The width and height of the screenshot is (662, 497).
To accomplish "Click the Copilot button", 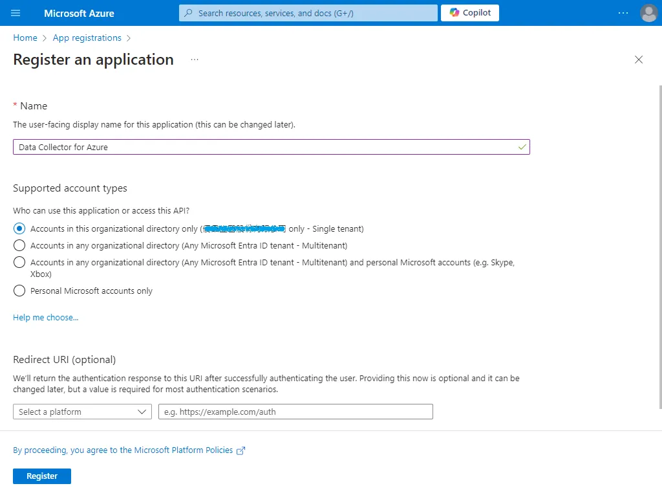I will (470, 13).
